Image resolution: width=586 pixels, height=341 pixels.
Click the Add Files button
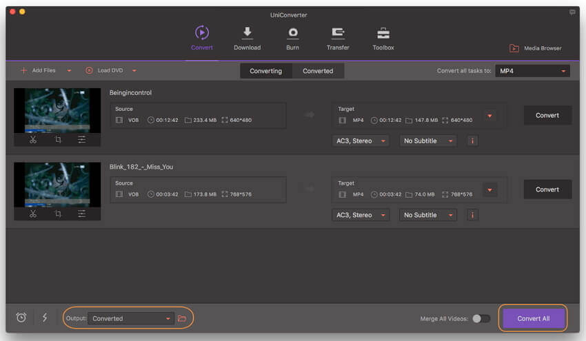38,70
